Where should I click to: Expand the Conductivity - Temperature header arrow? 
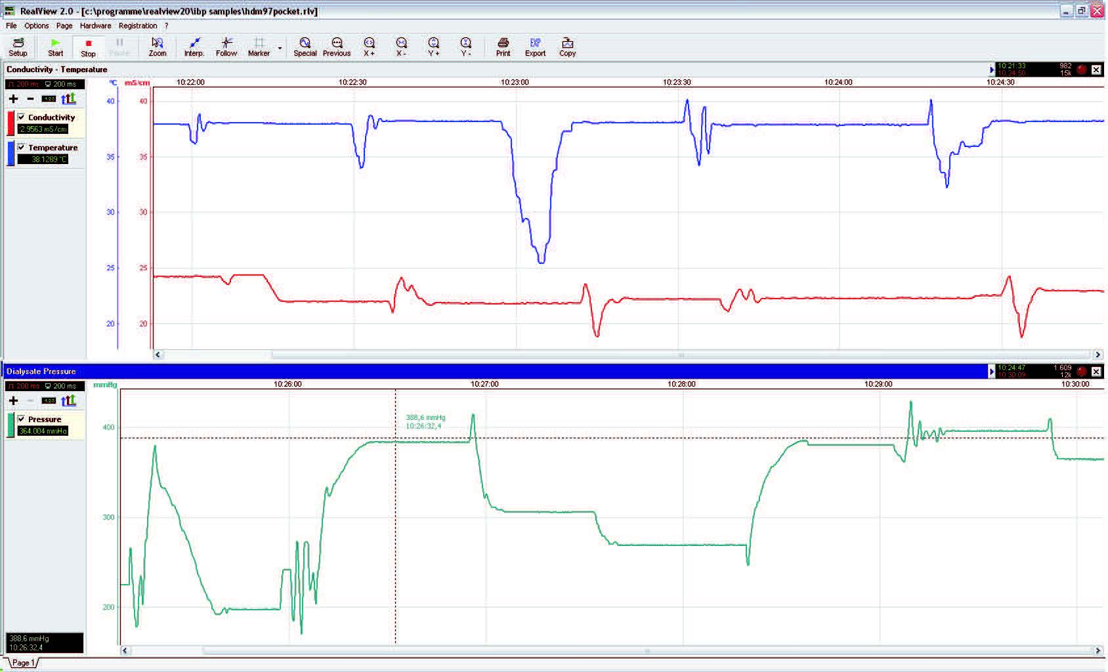coord(992,70)
